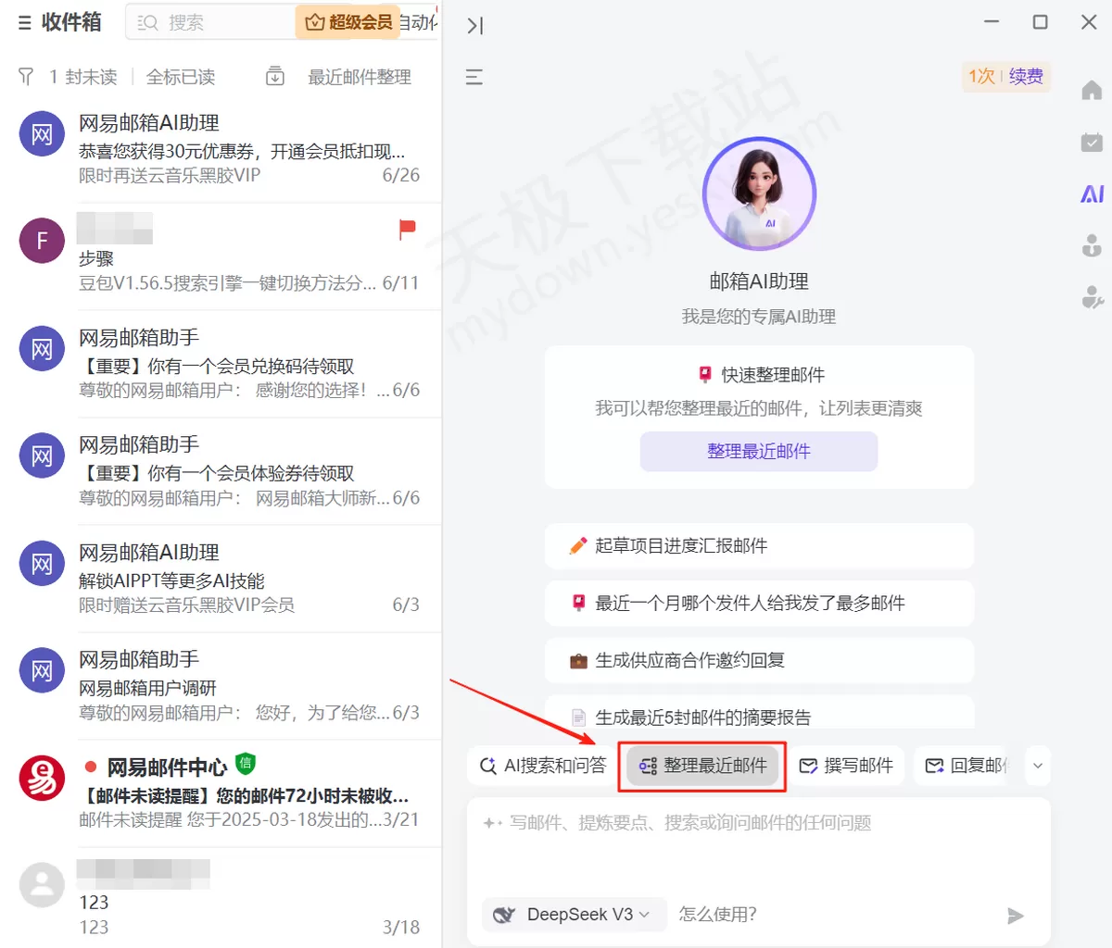
Task: Minimize the mail client window
Action: tap(991, 21)
